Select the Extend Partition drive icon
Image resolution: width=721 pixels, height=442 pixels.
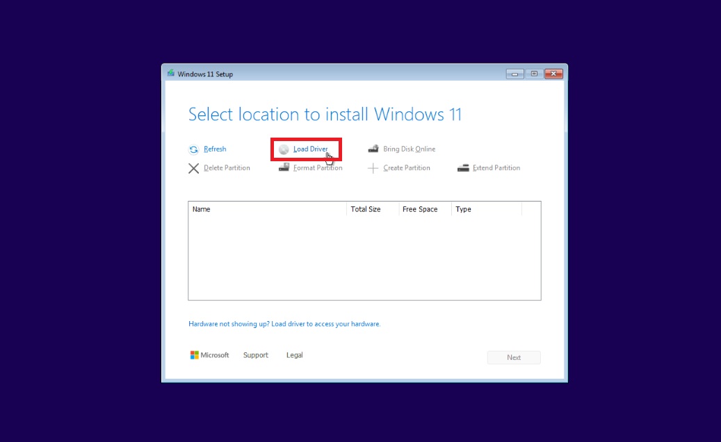[x=463, y=168]
